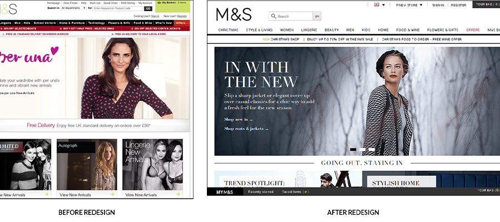Click the old M&S logo at top left
Screen dimensions: 500x222
pos(8,9)
